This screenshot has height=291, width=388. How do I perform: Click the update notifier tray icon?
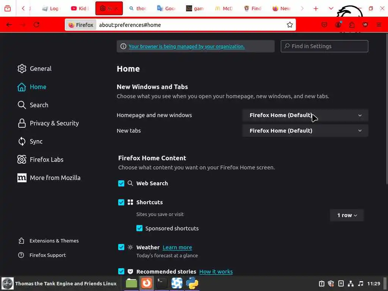click(321, 283)
